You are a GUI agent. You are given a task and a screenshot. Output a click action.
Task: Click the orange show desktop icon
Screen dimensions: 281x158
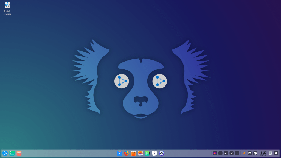click(x=19, y=153)
